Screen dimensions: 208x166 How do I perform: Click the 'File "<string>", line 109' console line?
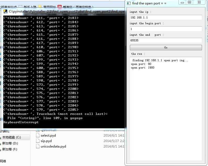pyautogui.click(x=45, y=118)
